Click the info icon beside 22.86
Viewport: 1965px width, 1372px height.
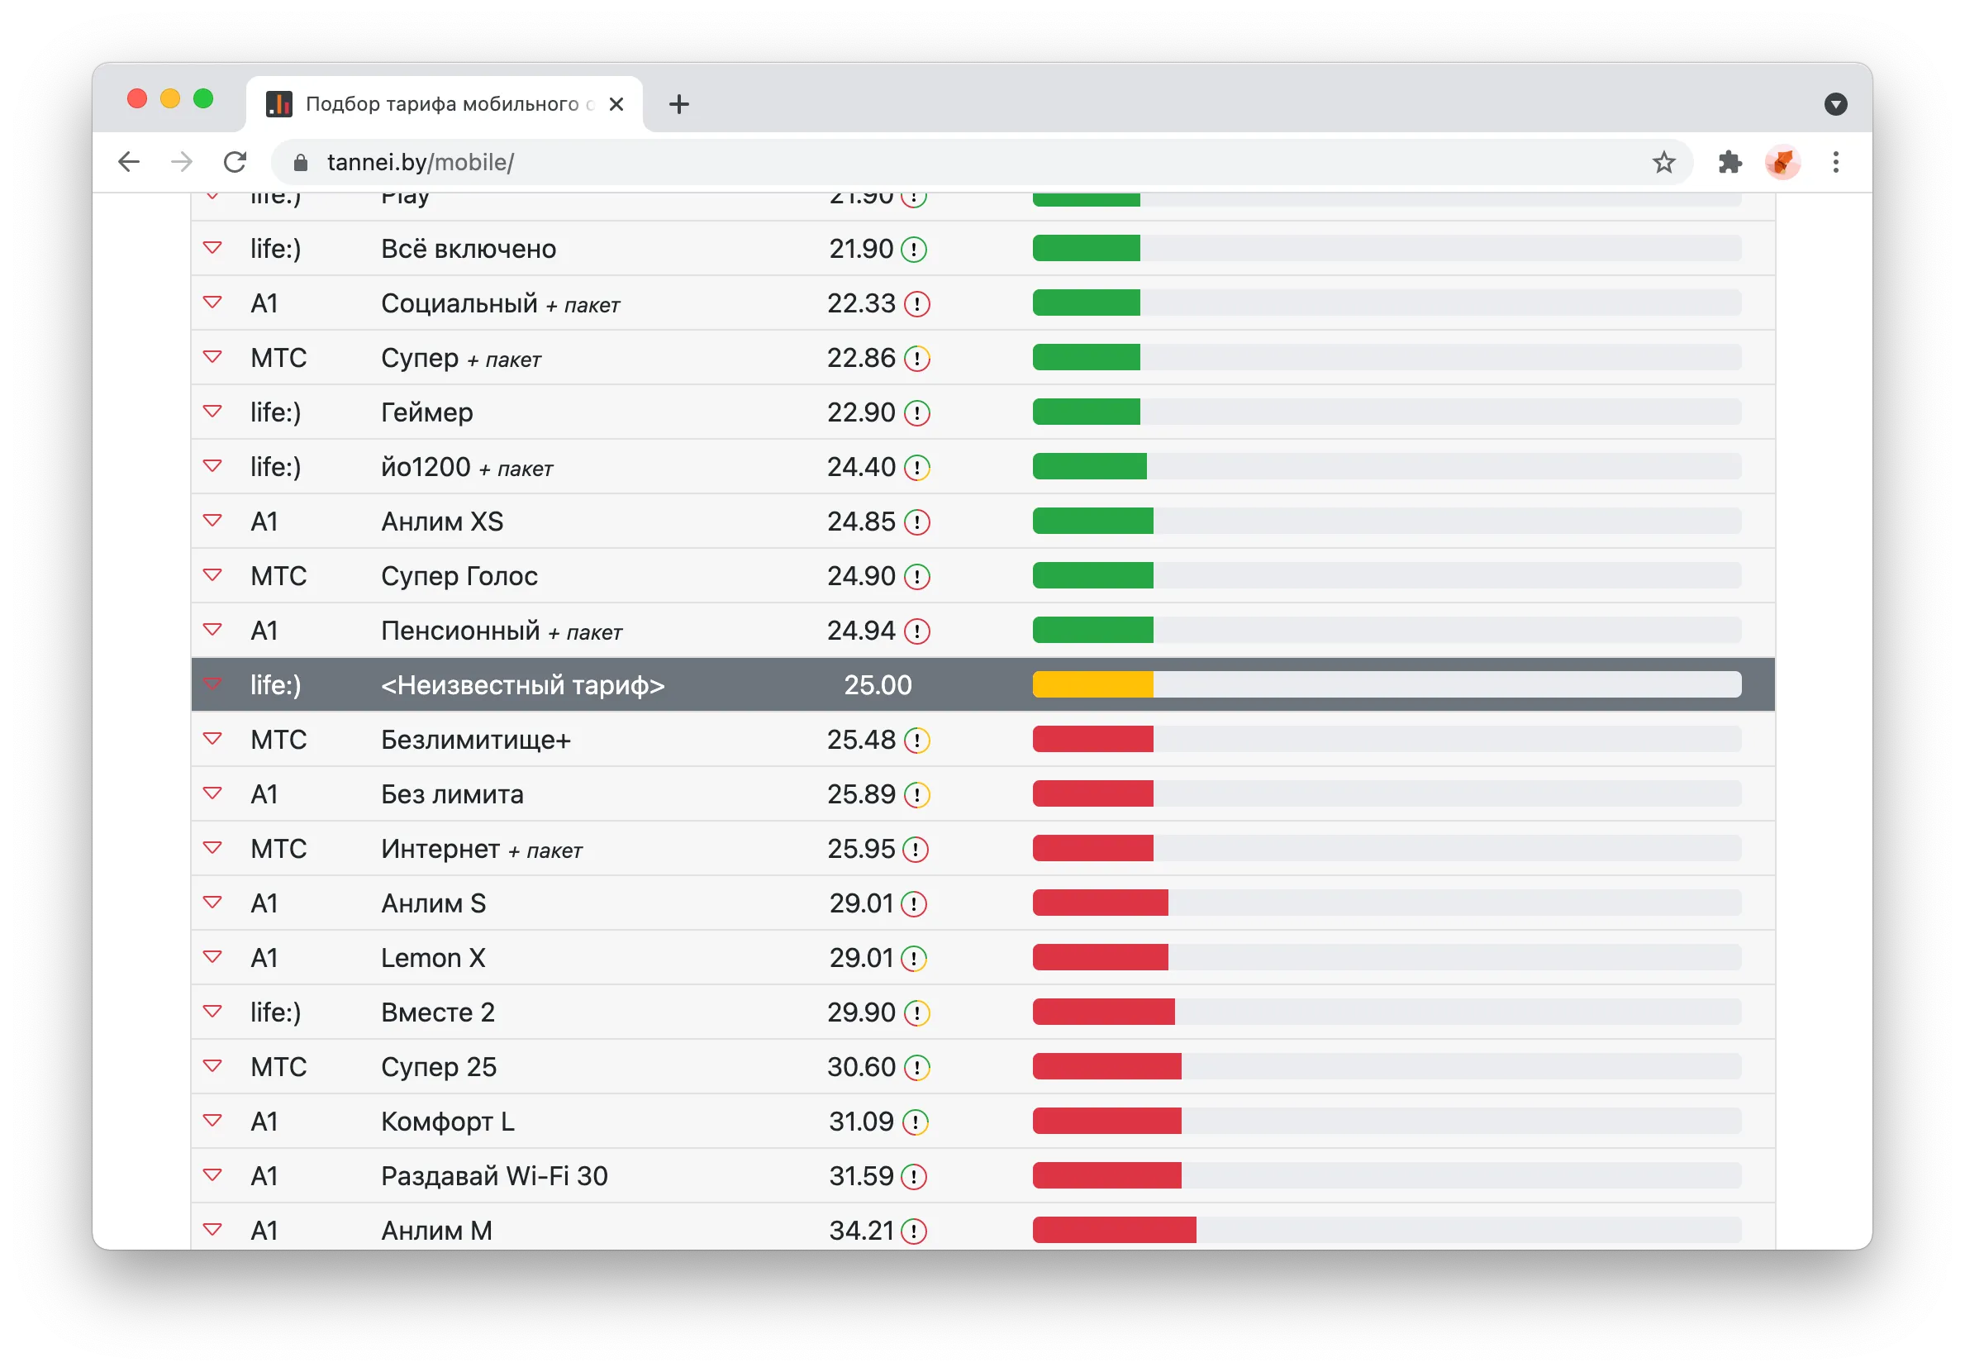pyautogui.click(x=916, y=358)
